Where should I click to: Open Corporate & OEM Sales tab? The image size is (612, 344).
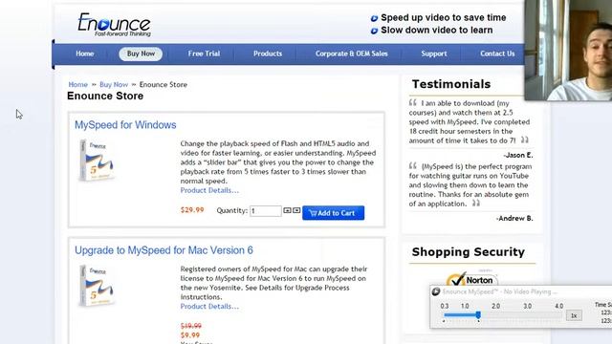point(351,54)
